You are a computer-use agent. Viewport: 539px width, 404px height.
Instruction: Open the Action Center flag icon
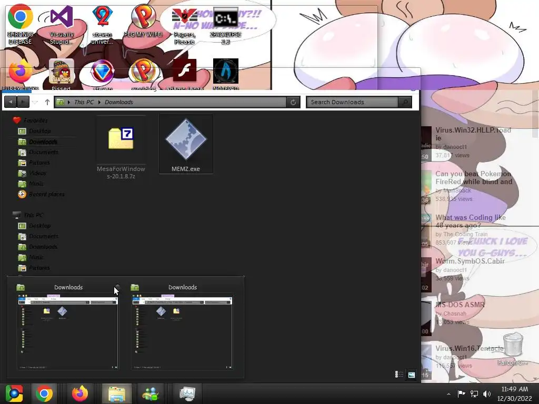click(461, 393)
